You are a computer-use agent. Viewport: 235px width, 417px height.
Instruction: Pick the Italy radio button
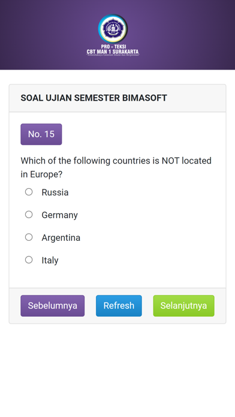pyautogui.click(x=29, y=259)
